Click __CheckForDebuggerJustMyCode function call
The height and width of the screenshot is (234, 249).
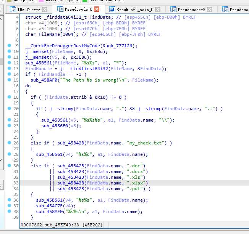click(x=63, y=46)
